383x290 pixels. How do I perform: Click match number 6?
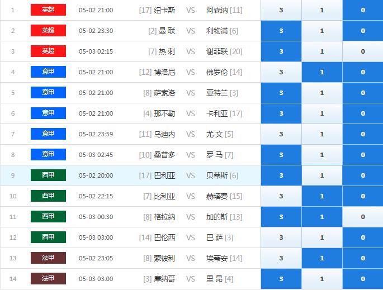(13, 113)
